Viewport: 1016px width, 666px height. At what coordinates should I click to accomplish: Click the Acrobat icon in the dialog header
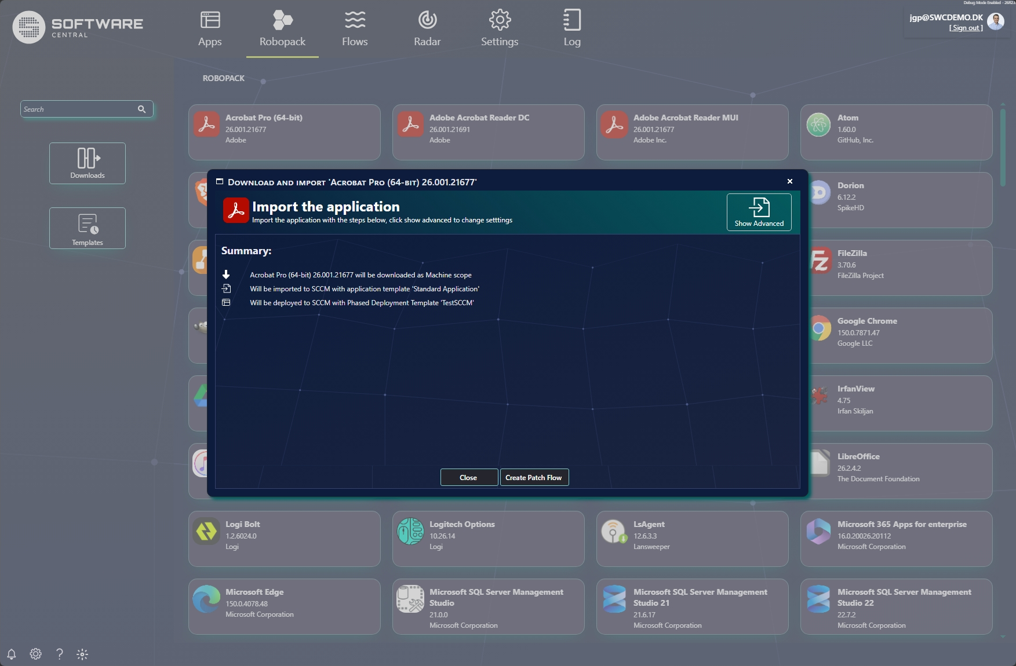[x=236, y=210]
